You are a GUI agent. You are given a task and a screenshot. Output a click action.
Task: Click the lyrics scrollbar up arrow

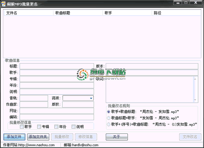pos(195,79)
